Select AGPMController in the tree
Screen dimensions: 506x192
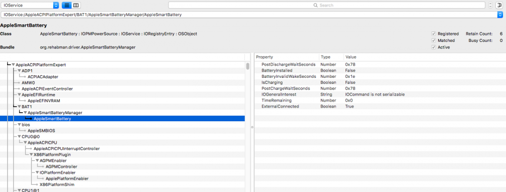click(x=61, y=167)
